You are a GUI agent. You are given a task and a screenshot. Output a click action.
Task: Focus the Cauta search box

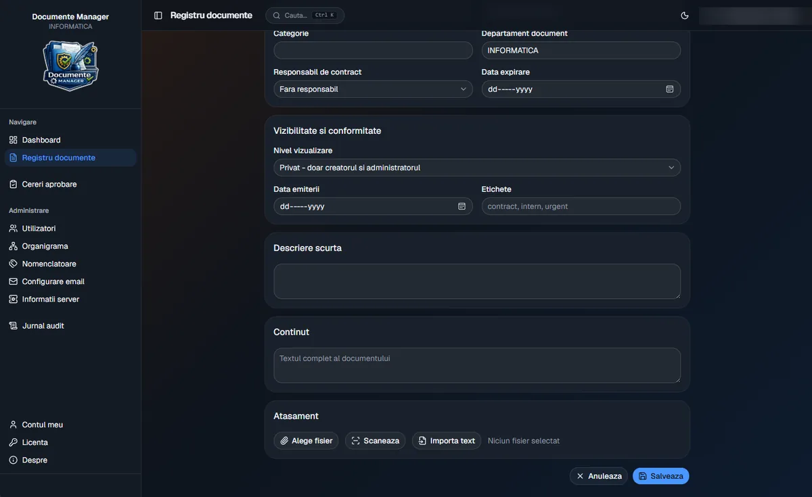[304, 16]
